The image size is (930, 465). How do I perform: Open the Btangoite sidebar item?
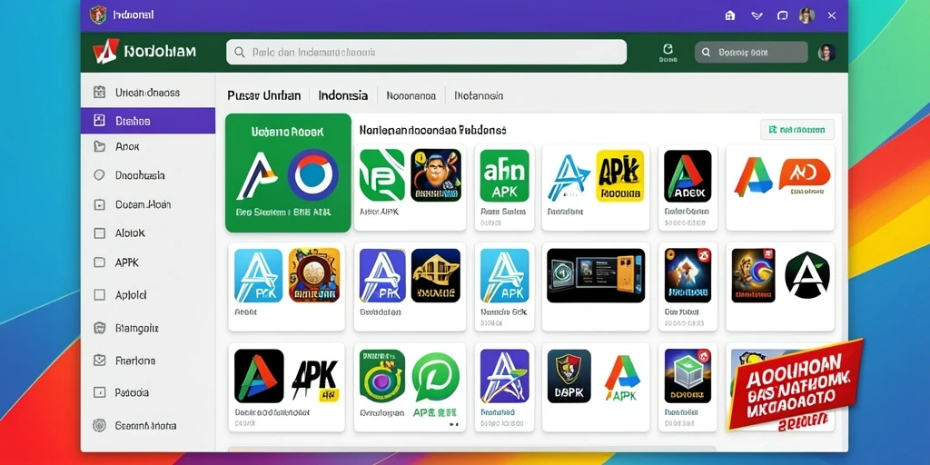pos(148,327)
